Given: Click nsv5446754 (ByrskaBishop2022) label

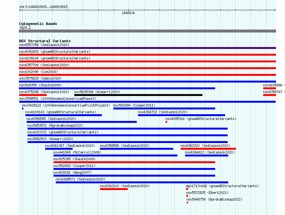Looking at the screenshot, I should (214, 199).
